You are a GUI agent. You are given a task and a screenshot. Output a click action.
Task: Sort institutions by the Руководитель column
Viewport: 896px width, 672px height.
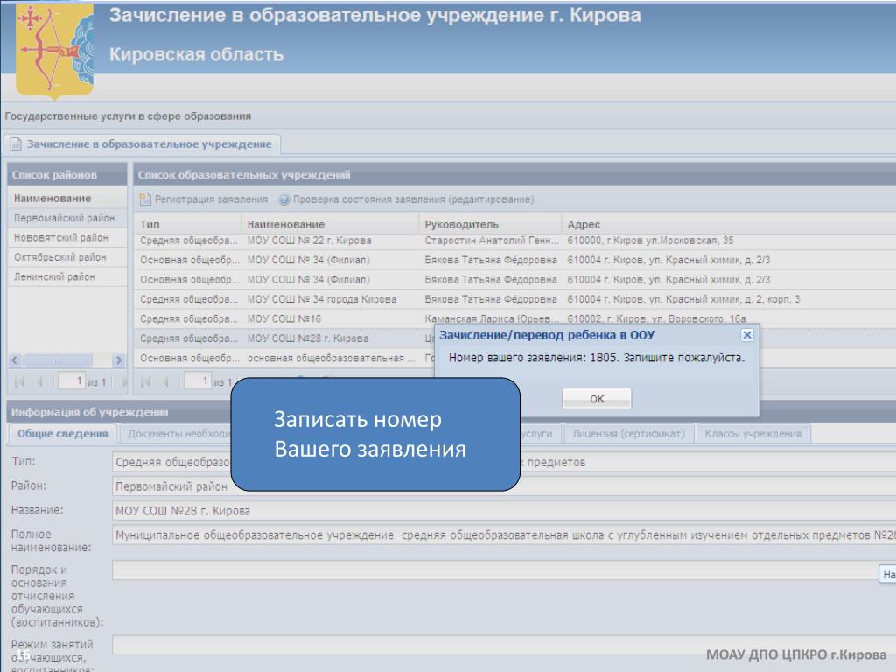tap(490, 224)
